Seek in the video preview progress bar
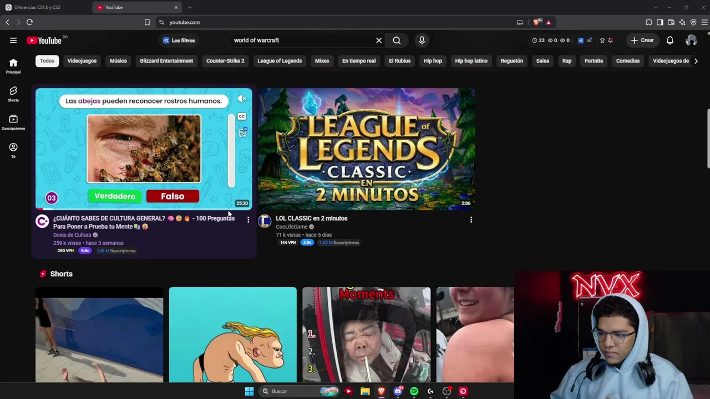 point(144,209)
